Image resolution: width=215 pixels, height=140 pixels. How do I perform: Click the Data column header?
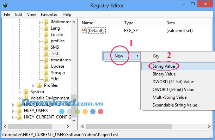coord(171,23)
